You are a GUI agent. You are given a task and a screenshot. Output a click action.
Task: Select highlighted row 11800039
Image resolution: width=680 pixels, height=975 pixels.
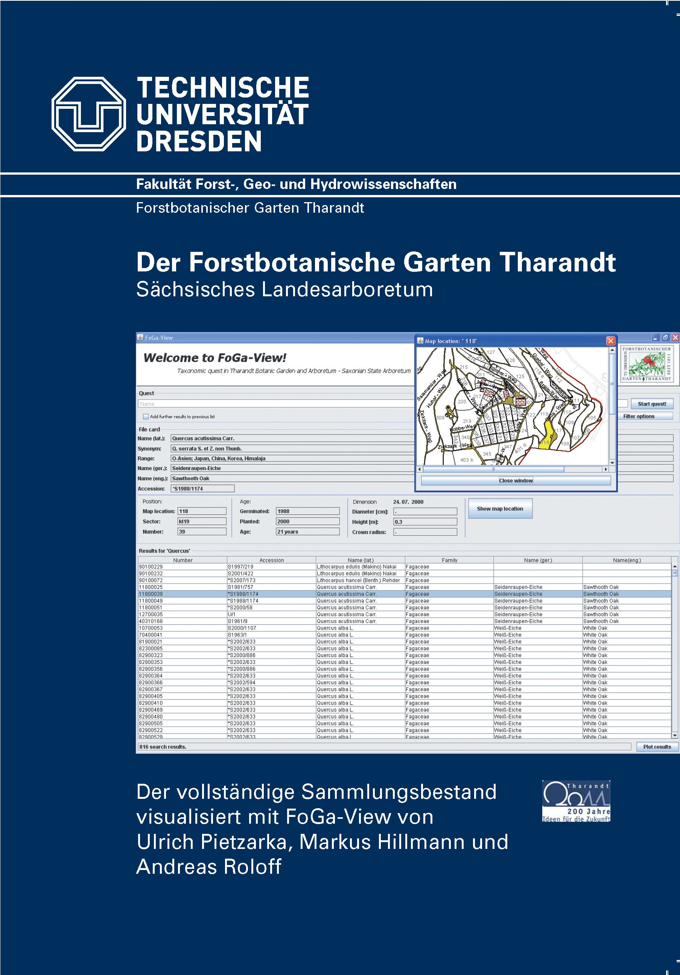pos(405,594)
